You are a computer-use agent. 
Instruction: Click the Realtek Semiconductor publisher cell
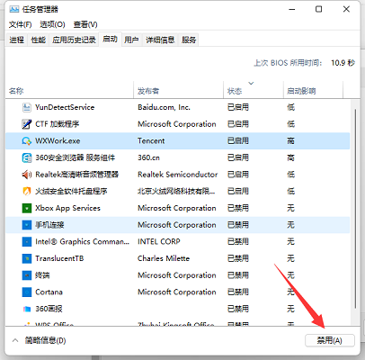pos(178,175)
